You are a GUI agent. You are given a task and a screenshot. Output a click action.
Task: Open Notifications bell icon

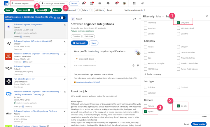click(x=116, y=3)
